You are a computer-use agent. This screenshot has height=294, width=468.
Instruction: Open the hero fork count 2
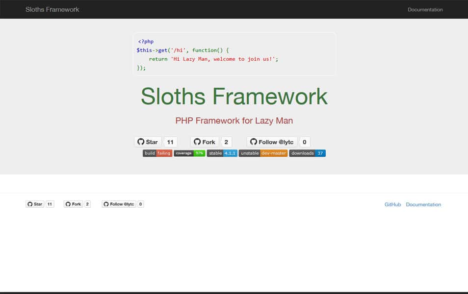pyautogui.click(x=226, y=142)
